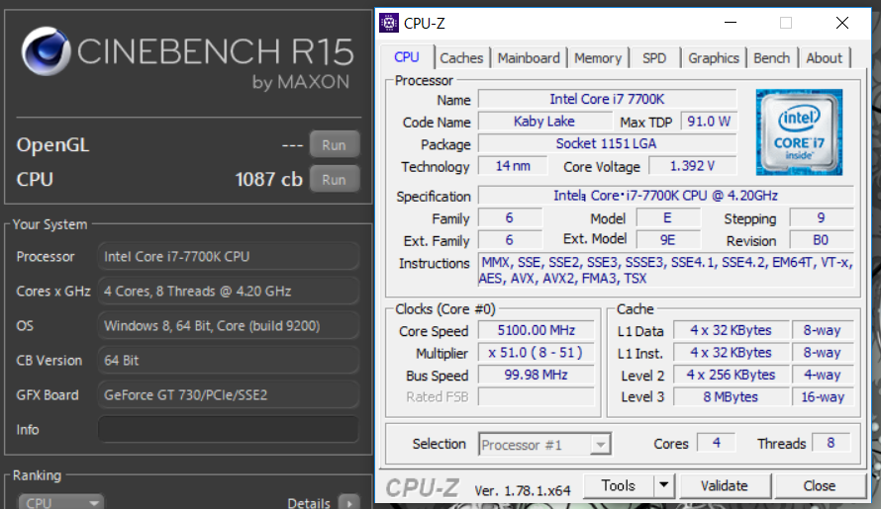Click the CPU score 1087 cb
881x509 pixels.
tap(268, 180)
